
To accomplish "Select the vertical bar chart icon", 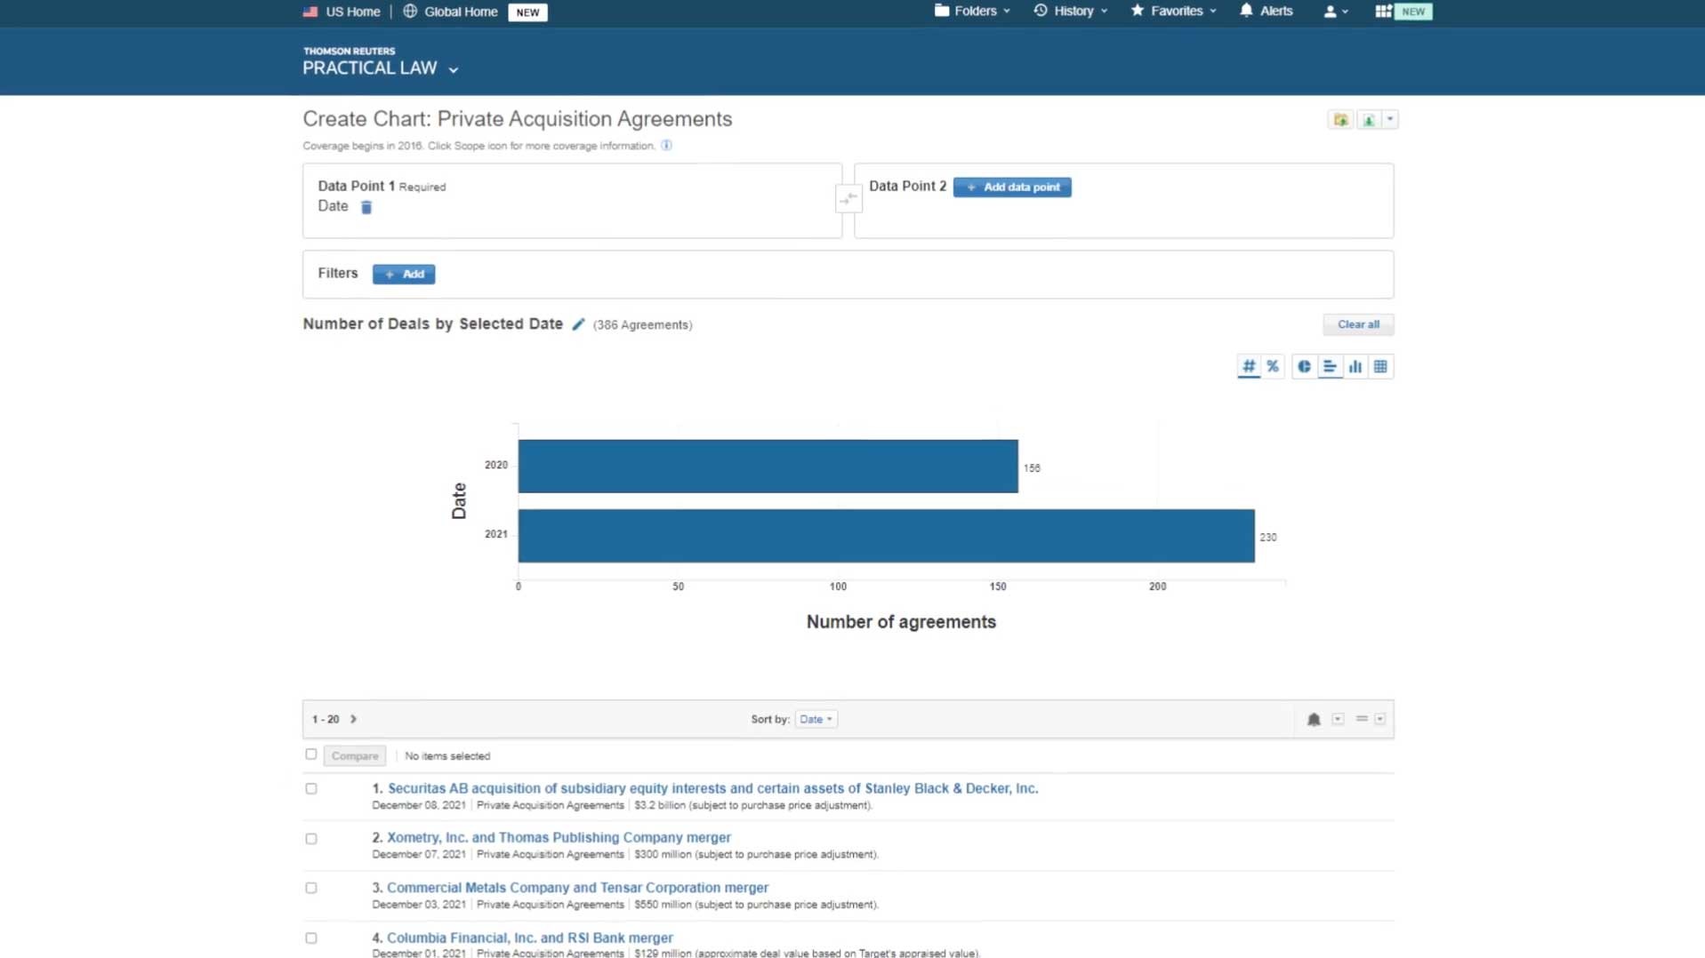I will [1355, 366].
